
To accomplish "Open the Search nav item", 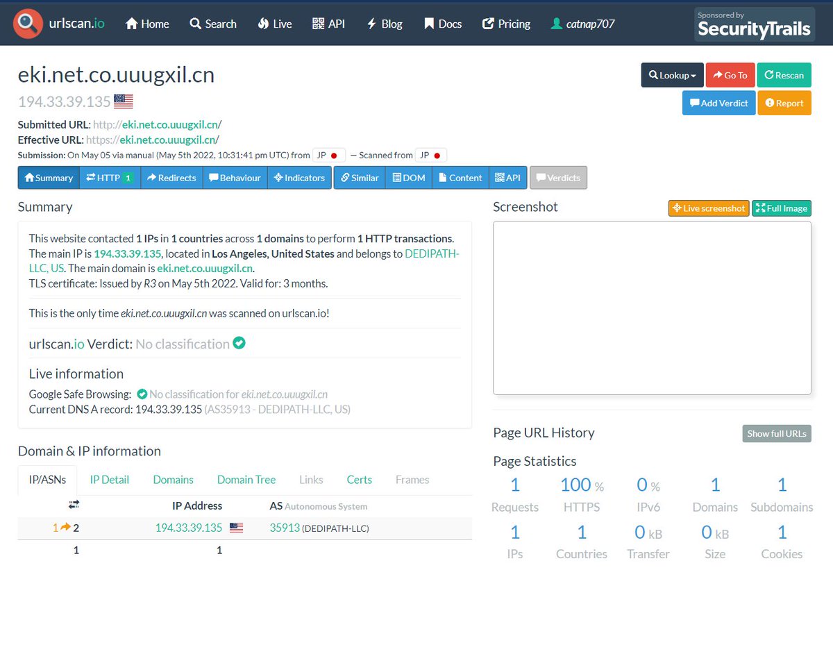I will pyautogui.click(x=213, y=24).
